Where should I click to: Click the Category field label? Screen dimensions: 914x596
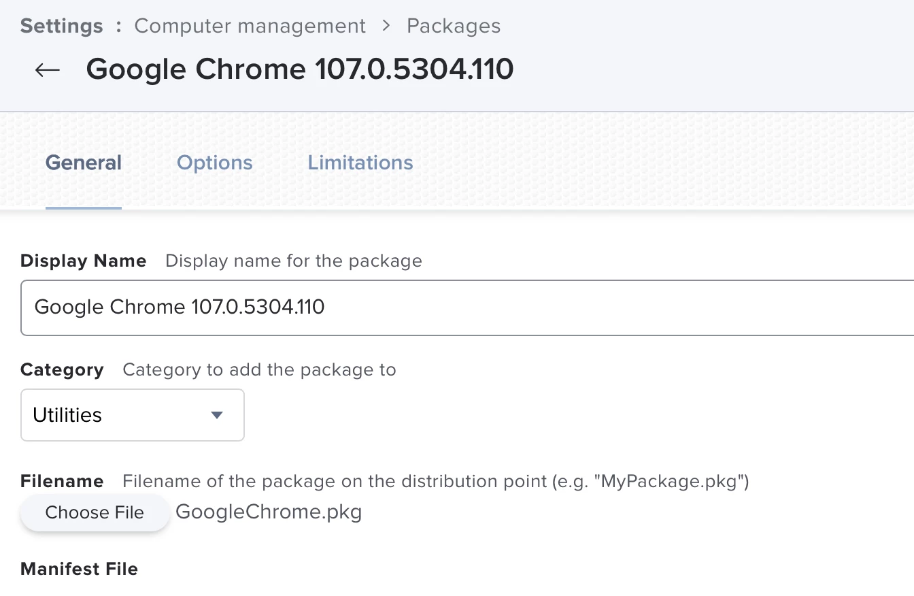(x=62, y=370)
